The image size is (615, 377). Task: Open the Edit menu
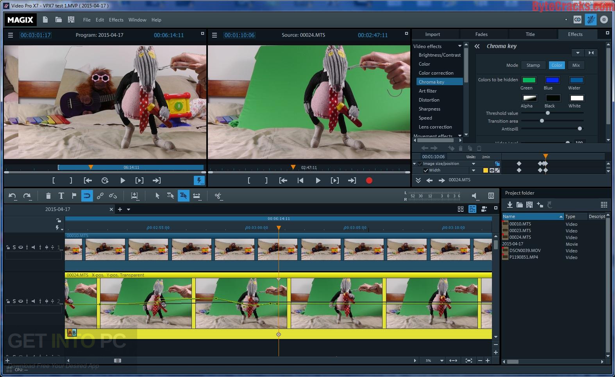tap(100, 20)
